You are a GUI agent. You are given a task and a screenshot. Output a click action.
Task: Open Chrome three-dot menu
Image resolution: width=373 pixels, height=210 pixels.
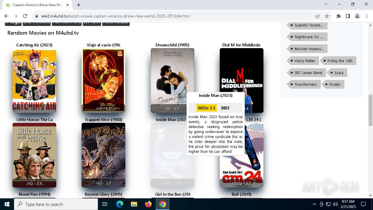[x=367, y=16]
